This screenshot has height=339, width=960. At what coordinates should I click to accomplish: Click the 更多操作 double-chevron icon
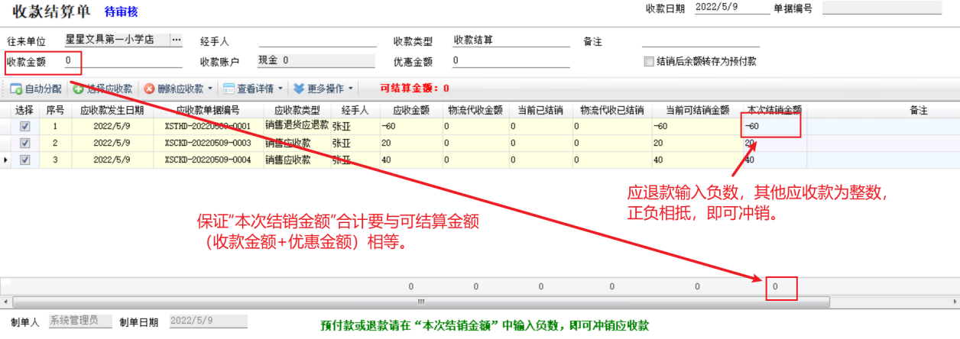299,89
